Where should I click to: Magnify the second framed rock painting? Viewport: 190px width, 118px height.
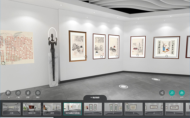click(x=102, y=57)
